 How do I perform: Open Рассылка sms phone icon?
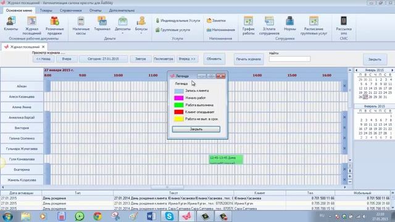click(x=344, y=25)
